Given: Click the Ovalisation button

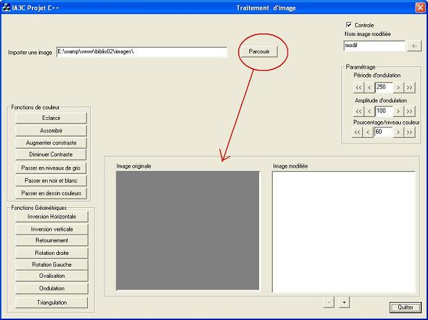Looking at the screenshot, I should pyautogui.click(x=52, y=276).
